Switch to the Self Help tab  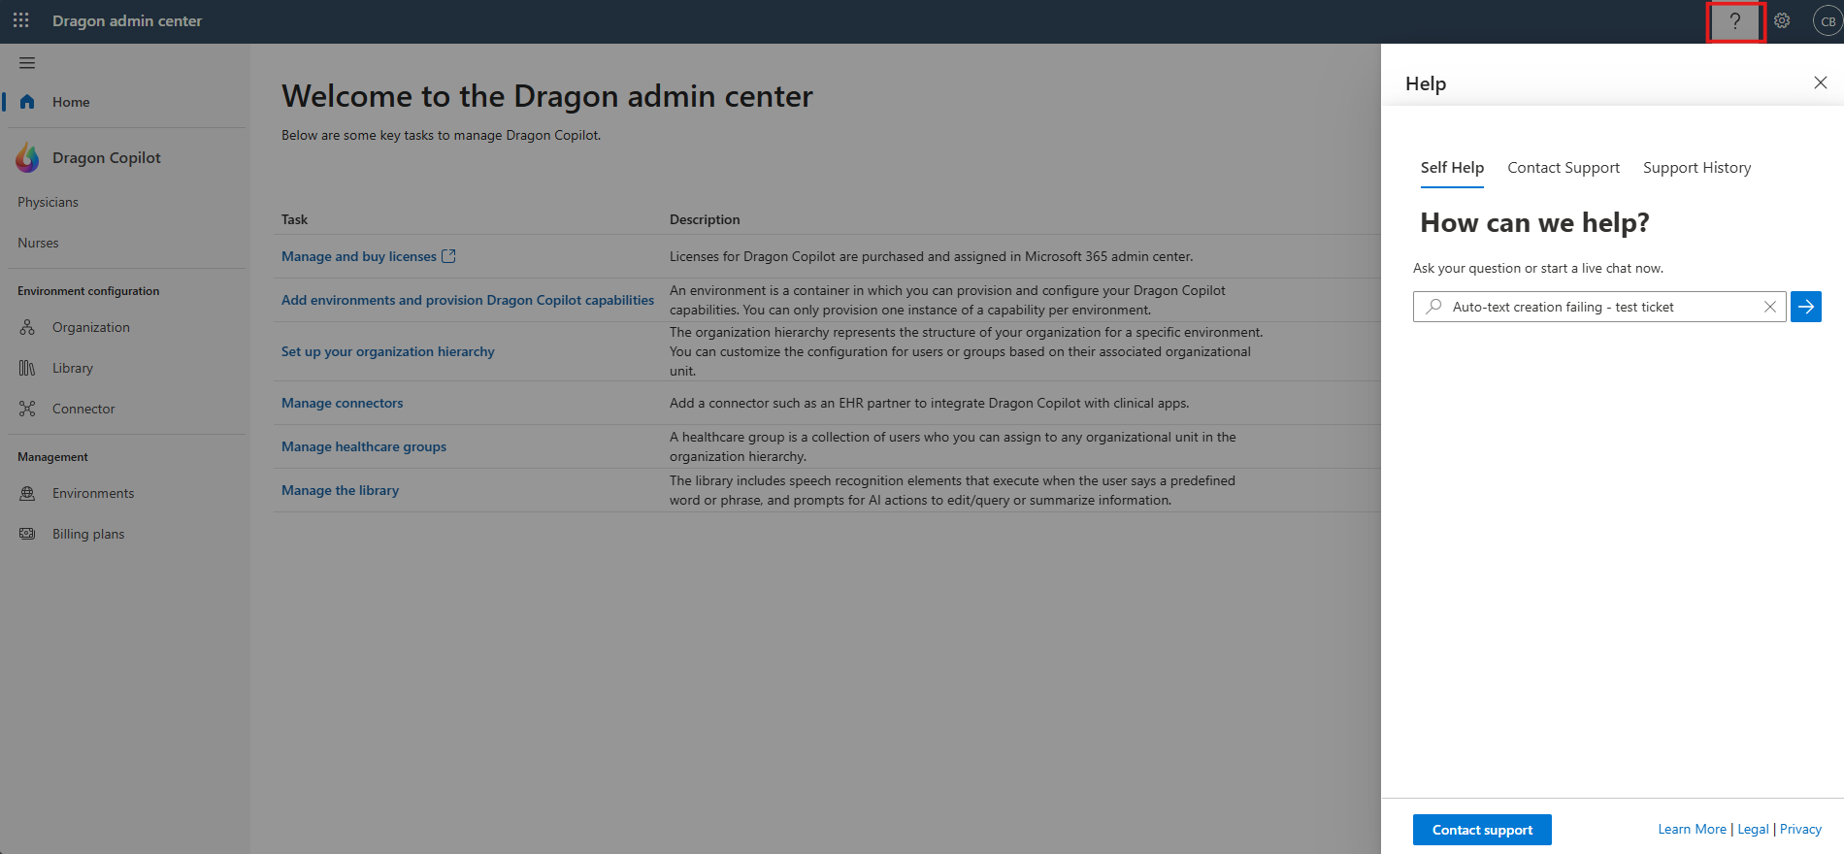(1452, 168)
